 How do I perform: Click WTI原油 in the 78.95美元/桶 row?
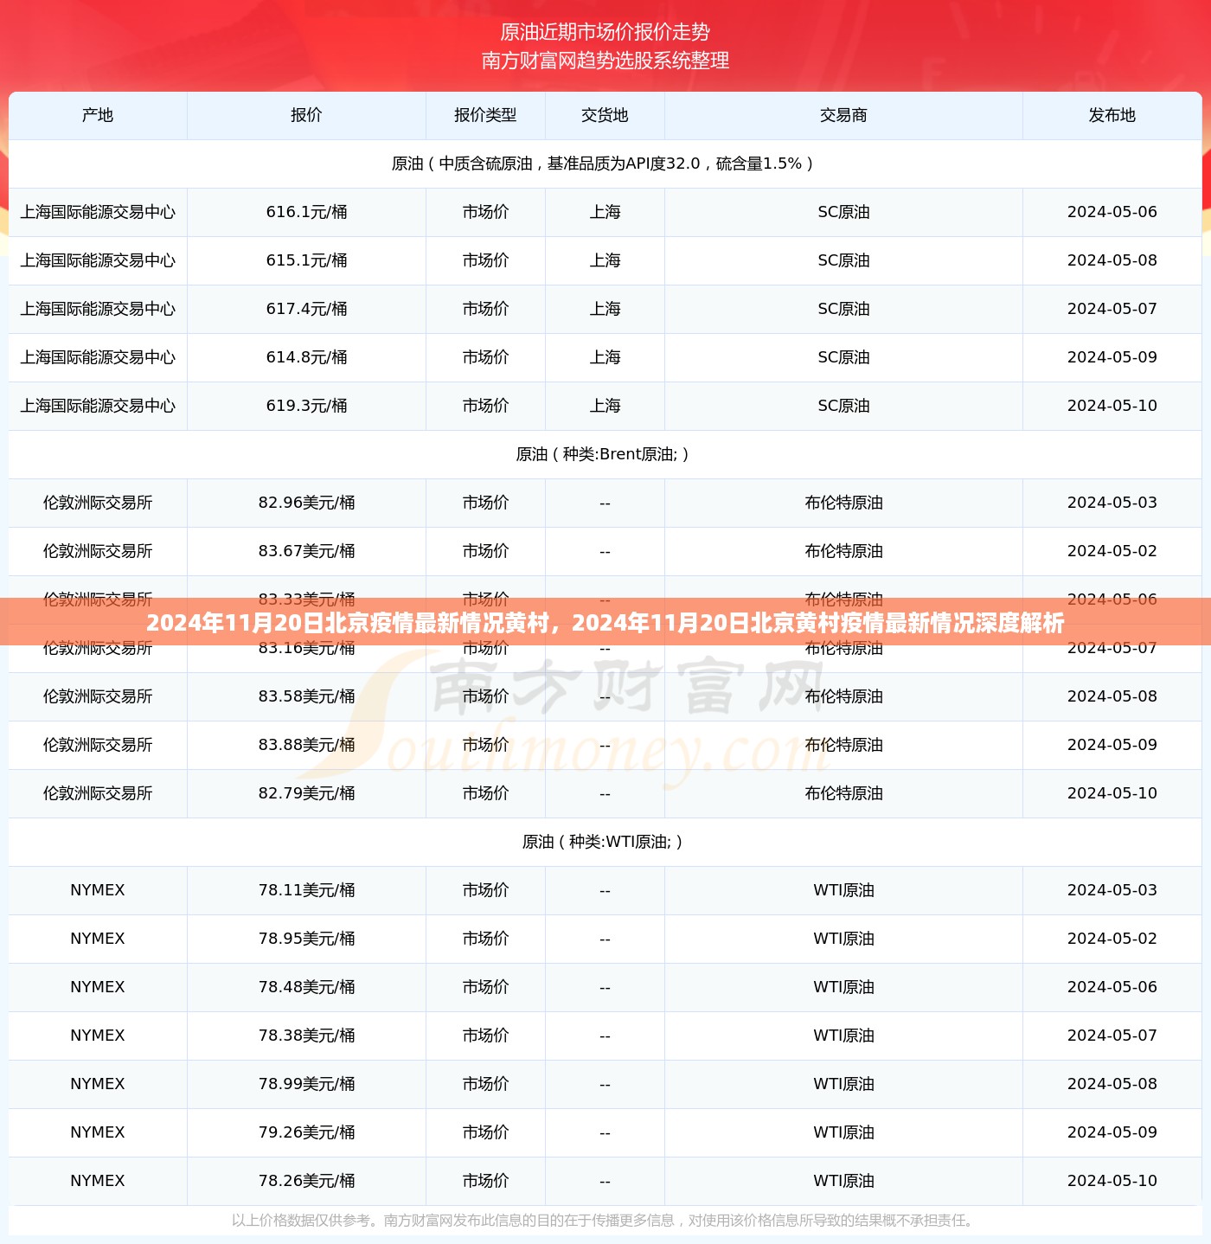pyautogui.click(x=843, y=939)
